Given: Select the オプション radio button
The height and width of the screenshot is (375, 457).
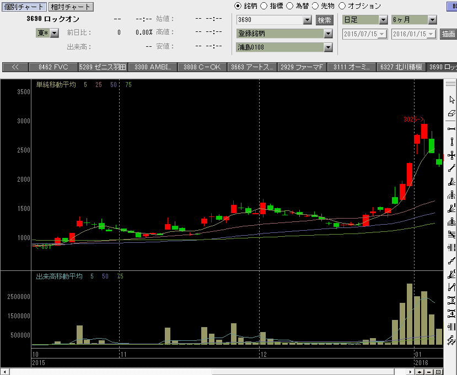Looking at the screenshot, I should [x=342, y=6].
